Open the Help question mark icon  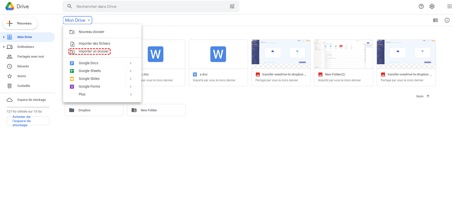pyautogui.click(x=421, y=6)
